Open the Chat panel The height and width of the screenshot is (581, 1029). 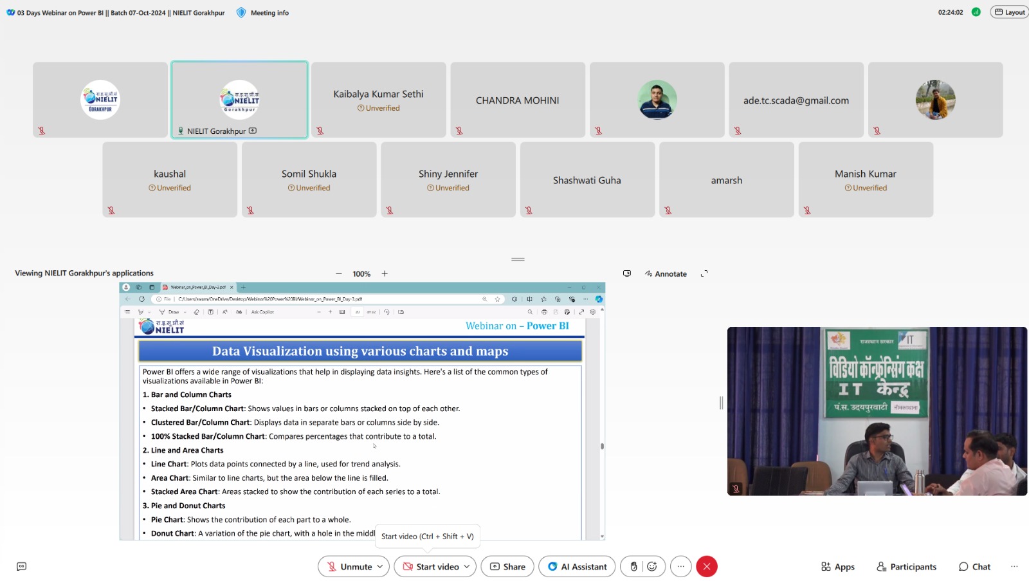point(974,566)
